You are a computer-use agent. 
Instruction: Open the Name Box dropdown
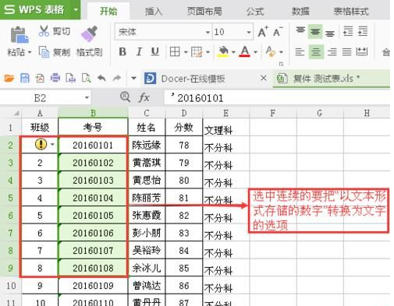87,98
